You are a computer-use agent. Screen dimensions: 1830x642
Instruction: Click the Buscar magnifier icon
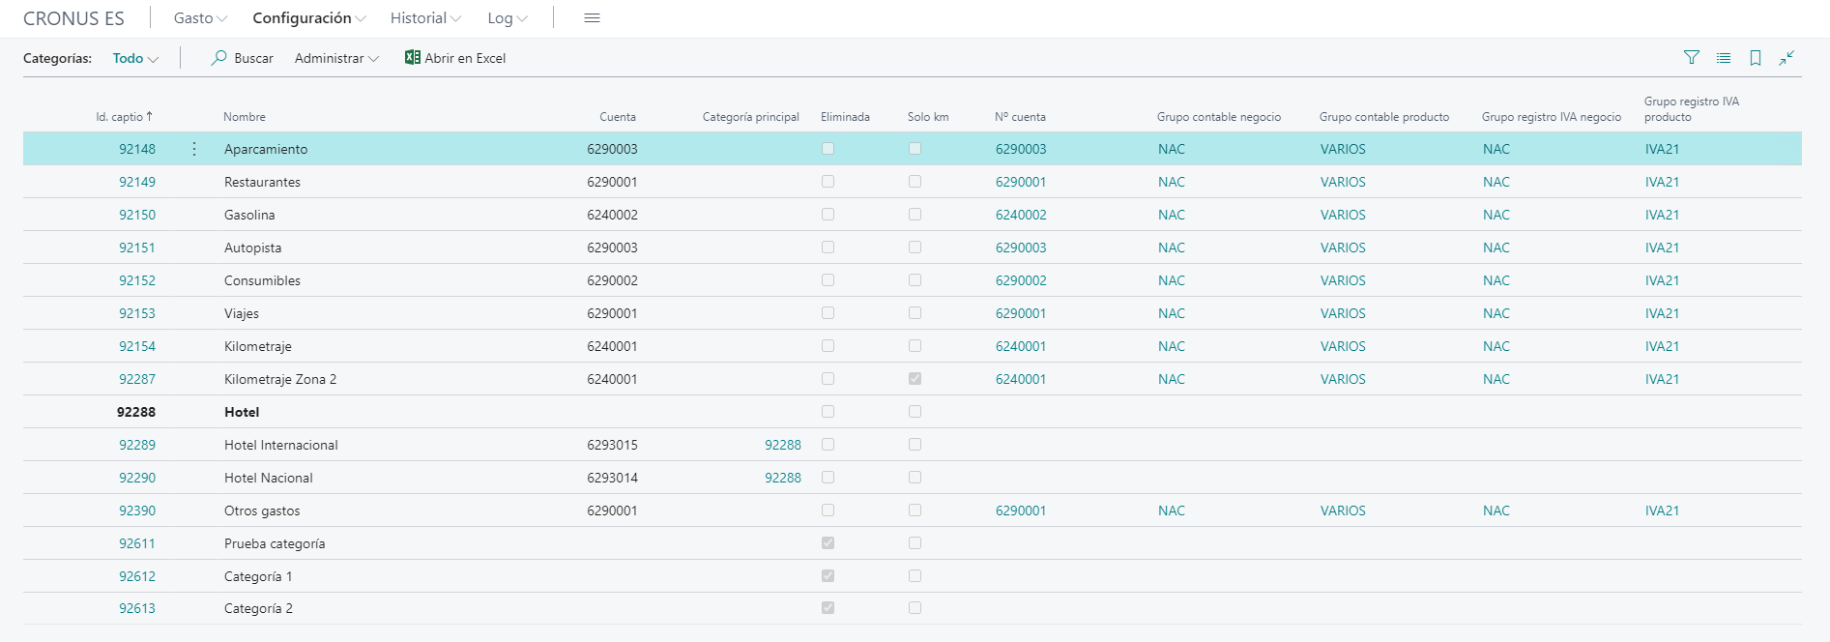pos(219,58)
